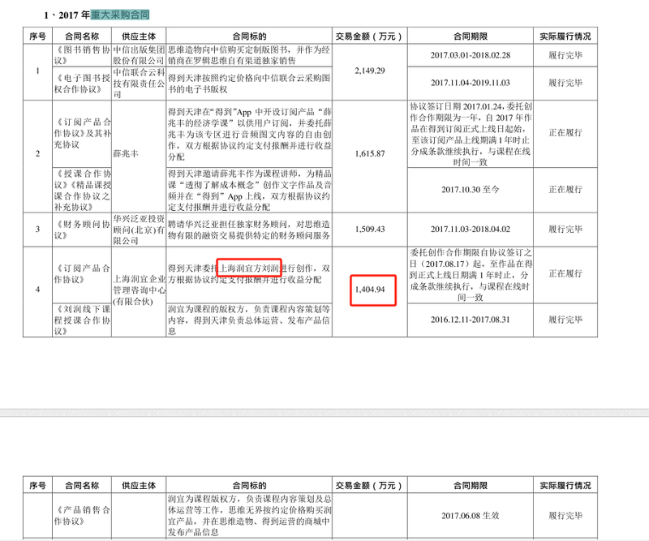649x541 pixels.
Task: Click the gray page break divider
Action: [324, 413]
